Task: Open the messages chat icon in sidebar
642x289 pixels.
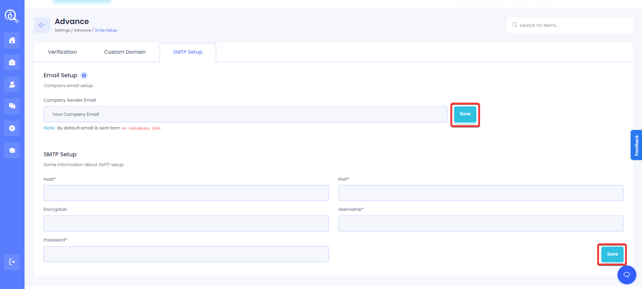Action: (x=12, y=106)
